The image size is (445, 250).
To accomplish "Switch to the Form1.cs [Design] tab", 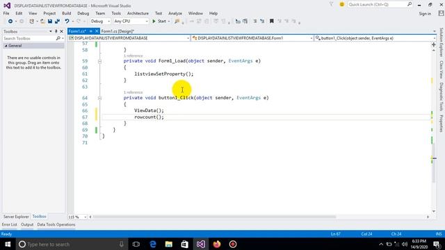I will coord(118,31).
